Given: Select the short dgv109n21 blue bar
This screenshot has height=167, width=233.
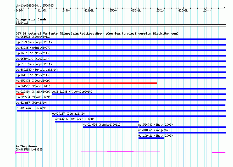Looking at the screenshot, I should point(151,138).
